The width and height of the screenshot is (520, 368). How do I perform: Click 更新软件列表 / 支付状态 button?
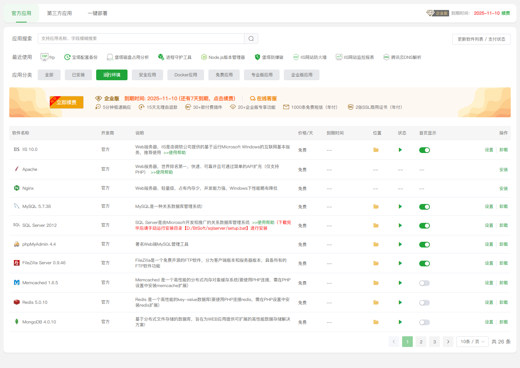pyautogui.click(x=481, y=39)
